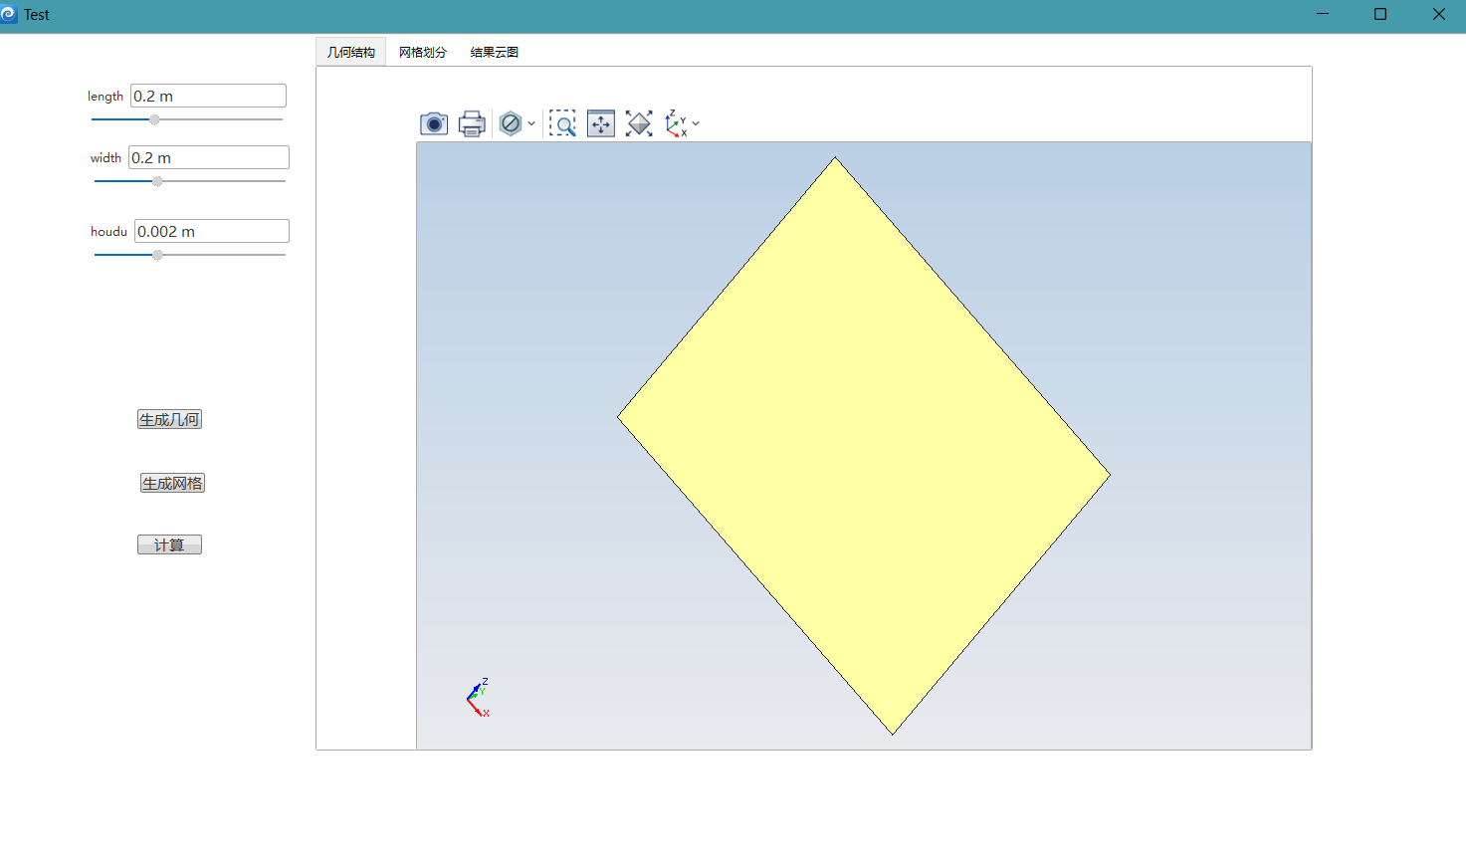Click the 生成几何 button

[169, 419]
